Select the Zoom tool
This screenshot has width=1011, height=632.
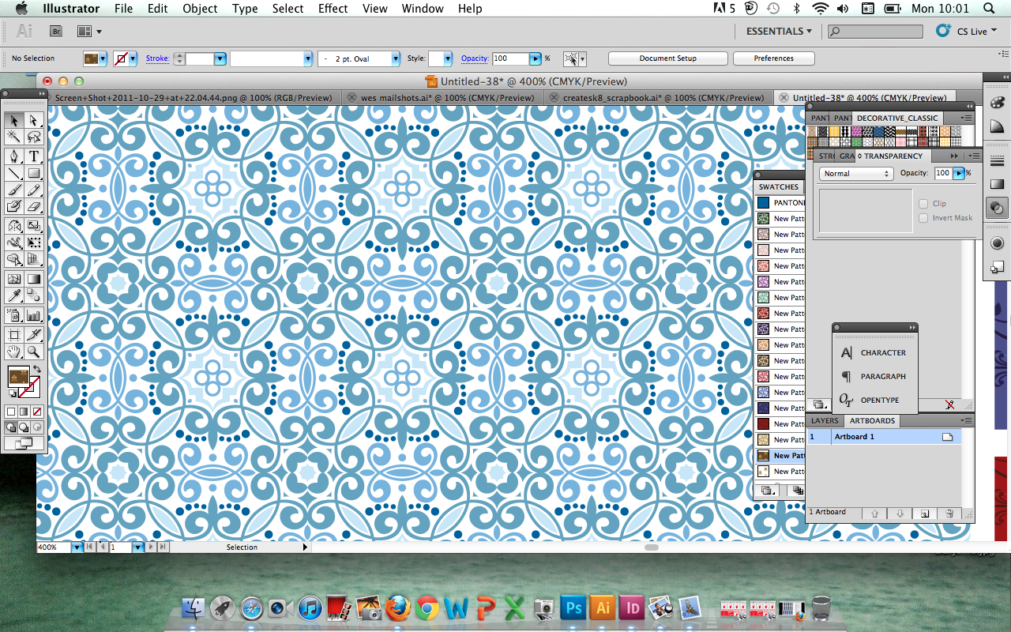coord(35,352)
